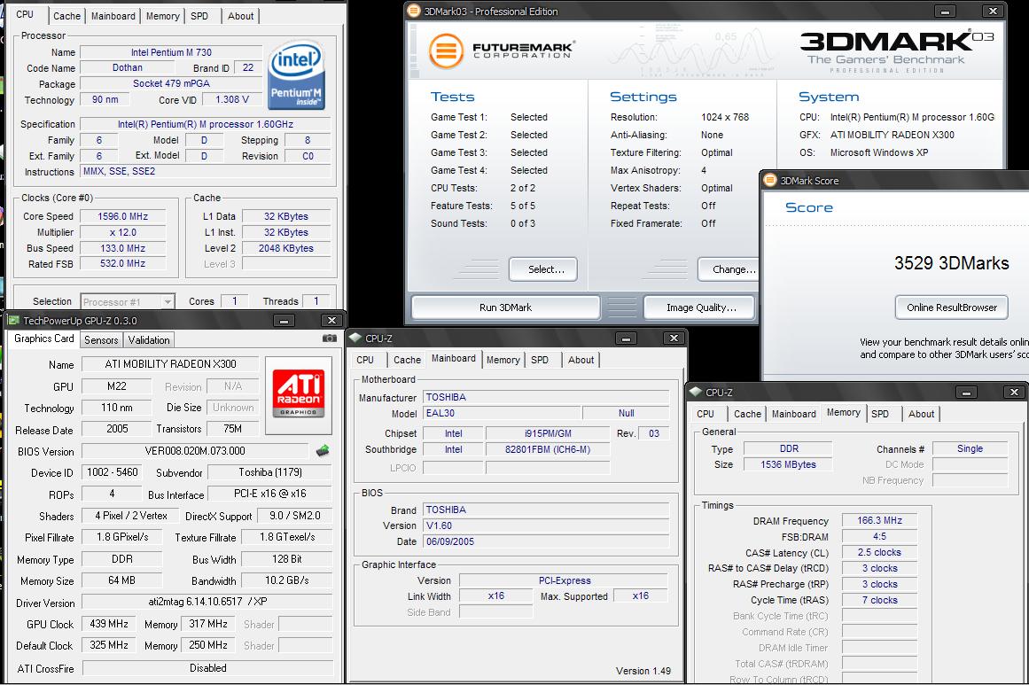Click the Change... settings button
The image size is (1029, 685).
(x=729, y=269)
